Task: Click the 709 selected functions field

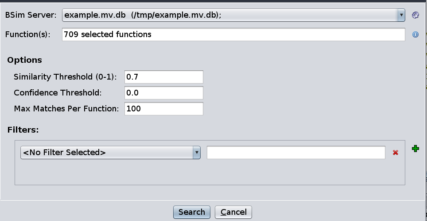Action: (233, 34)
